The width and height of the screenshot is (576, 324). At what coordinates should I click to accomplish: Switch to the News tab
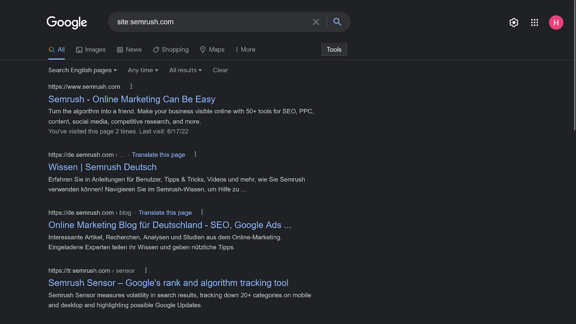(129, 50)
